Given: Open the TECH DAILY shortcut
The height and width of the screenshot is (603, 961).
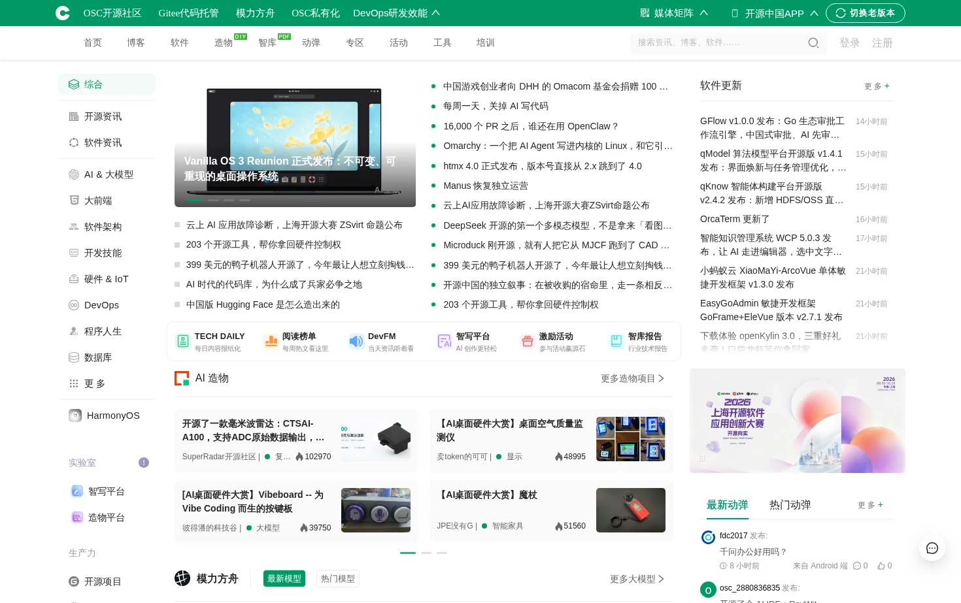Looking at the screenshot, I should [211, 342].
